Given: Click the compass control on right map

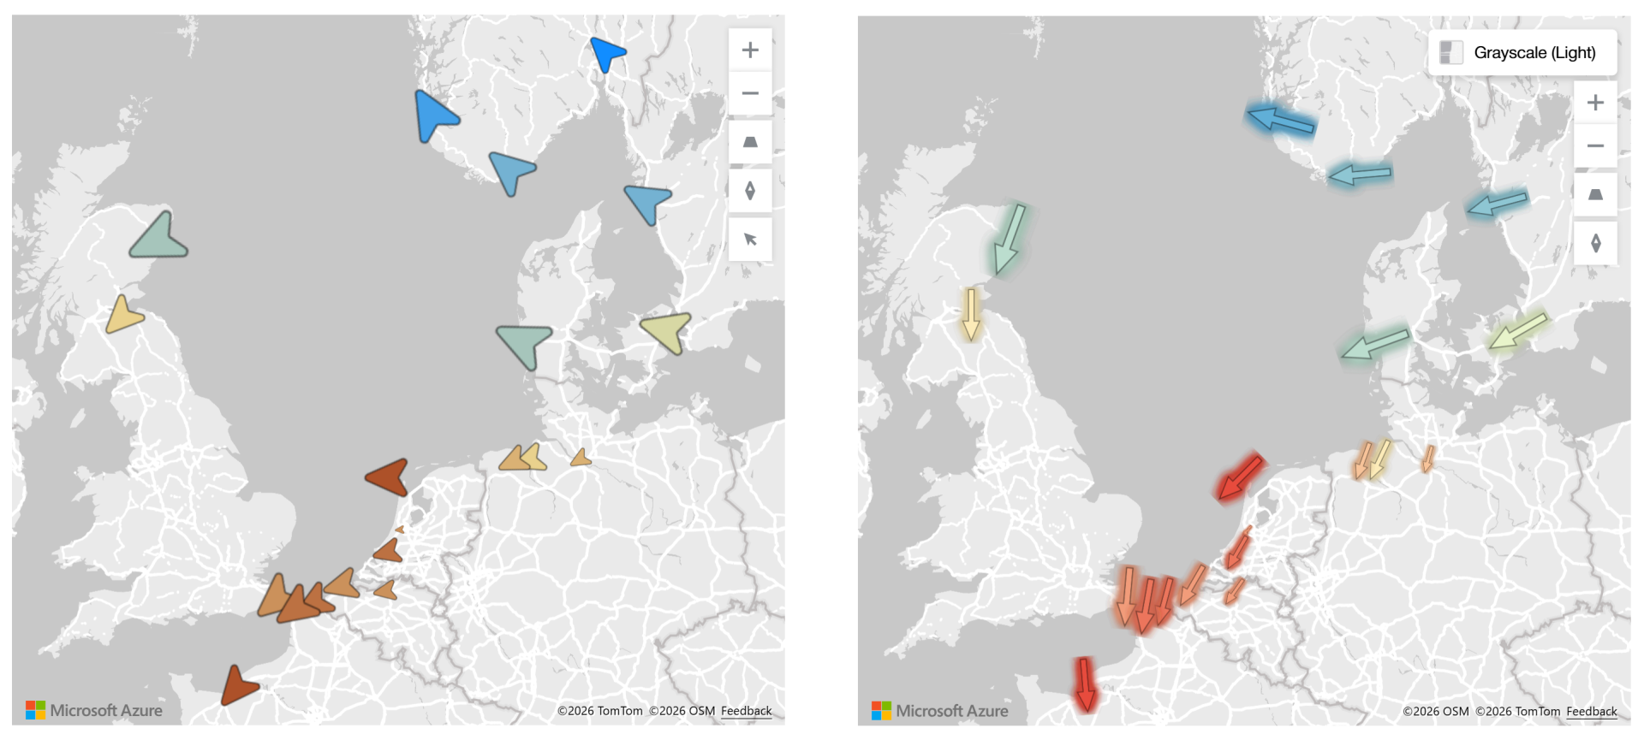Looking at the screenshot, I should [1595, 244].
